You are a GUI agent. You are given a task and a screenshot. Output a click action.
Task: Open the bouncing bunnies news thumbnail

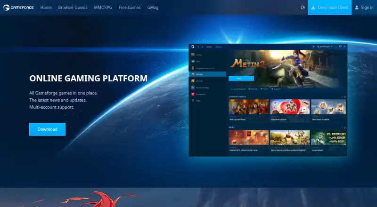click(x=290, y=137)
